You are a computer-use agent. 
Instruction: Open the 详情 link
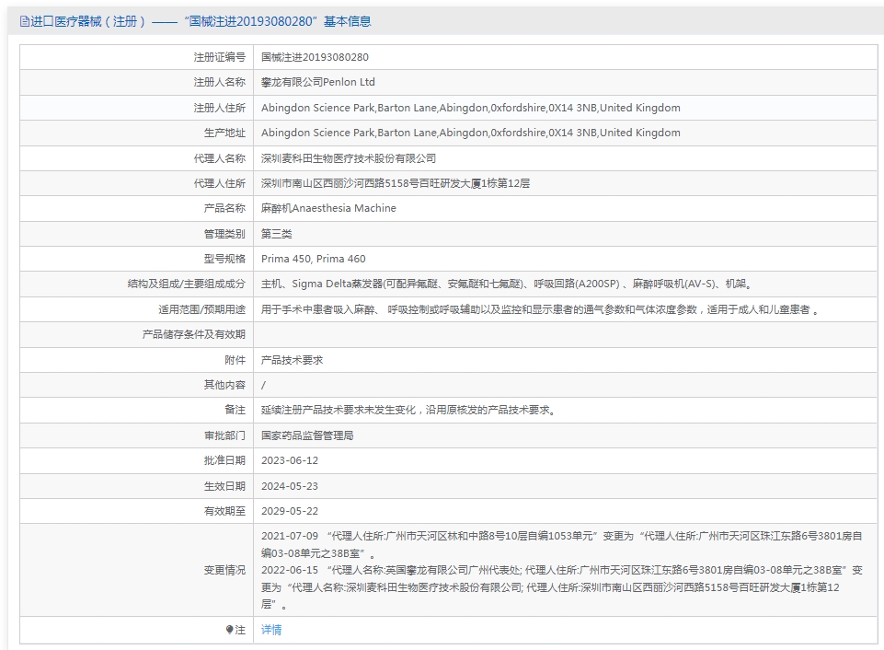(271, 630)
